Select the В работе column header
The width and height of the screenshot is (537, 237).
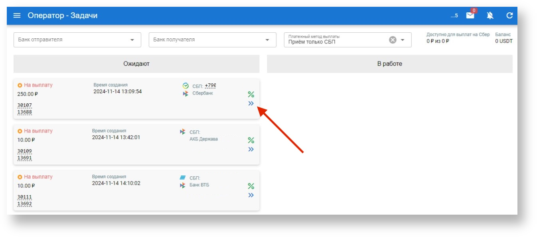point(389,64)
